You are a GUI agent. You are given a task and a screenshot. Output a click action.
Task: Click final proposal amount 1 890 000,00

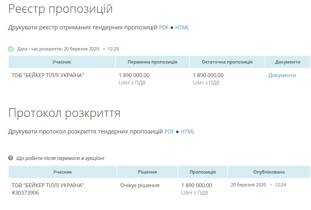(208, 75)
